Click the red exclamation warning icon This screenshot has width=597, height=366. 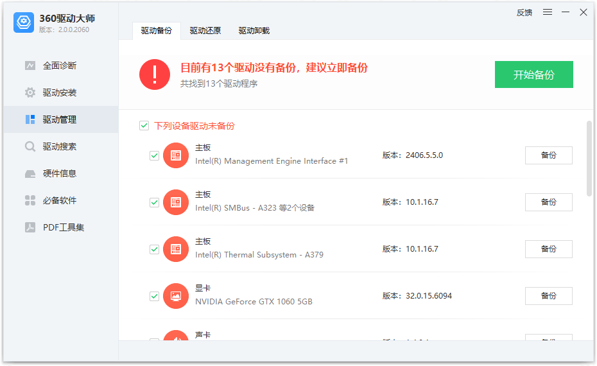point(155,74)
